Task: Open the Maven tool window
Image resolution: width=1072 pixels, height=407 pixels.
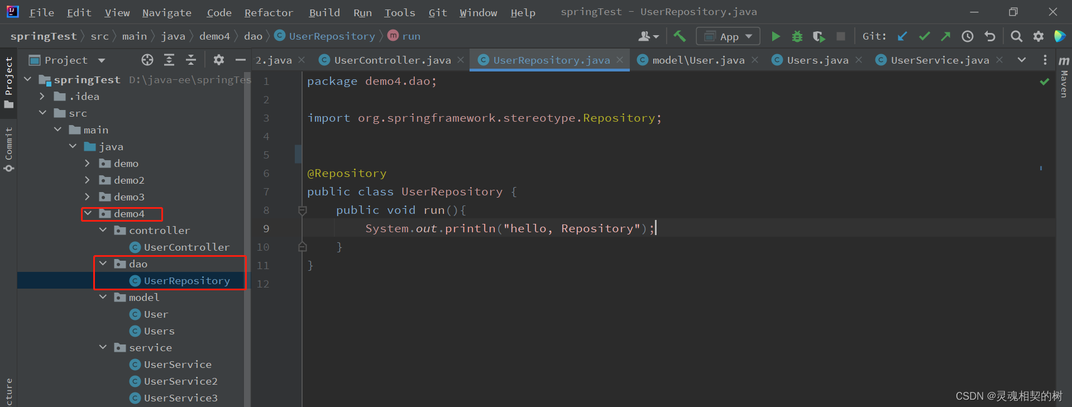Action: (1064, 76)
